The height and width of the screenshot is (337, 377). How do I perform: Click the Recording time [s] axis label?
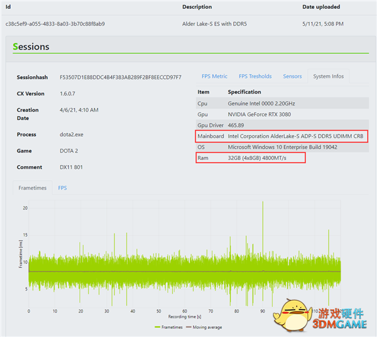pyautogui.click(x=185, y=316)
